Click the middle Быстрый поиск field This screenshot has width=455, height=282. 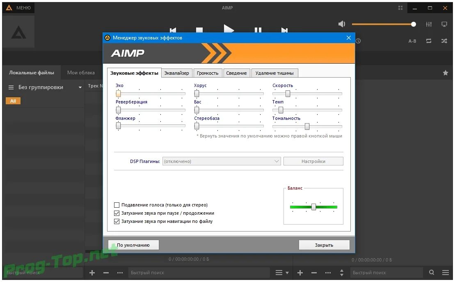click(199, 273)
